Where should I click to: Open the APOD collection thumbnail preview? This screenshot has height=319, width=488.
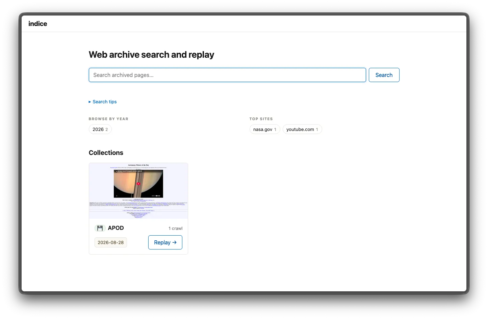point(138,191)
